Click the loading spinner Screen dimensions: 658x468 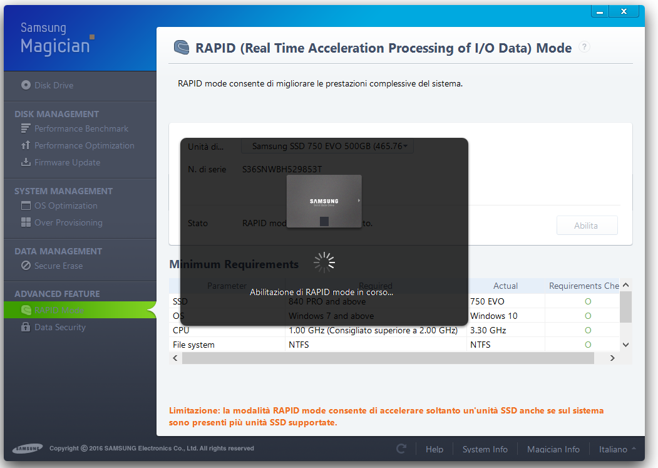point(324,263)
